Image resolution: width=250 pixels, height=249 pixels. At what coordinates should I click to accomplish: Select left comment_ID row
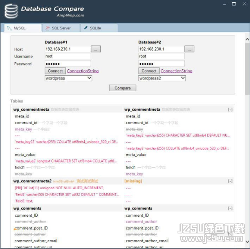[x=26, y=216]
